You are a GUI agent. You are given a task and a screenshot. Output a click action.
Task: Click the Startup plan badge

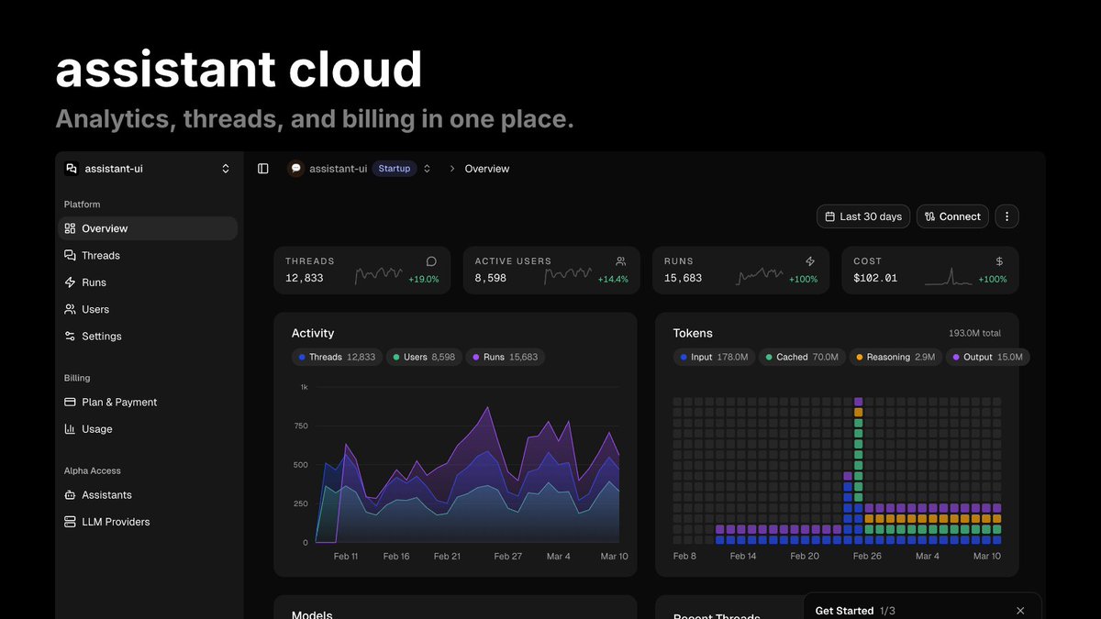(x=395, y=169)
